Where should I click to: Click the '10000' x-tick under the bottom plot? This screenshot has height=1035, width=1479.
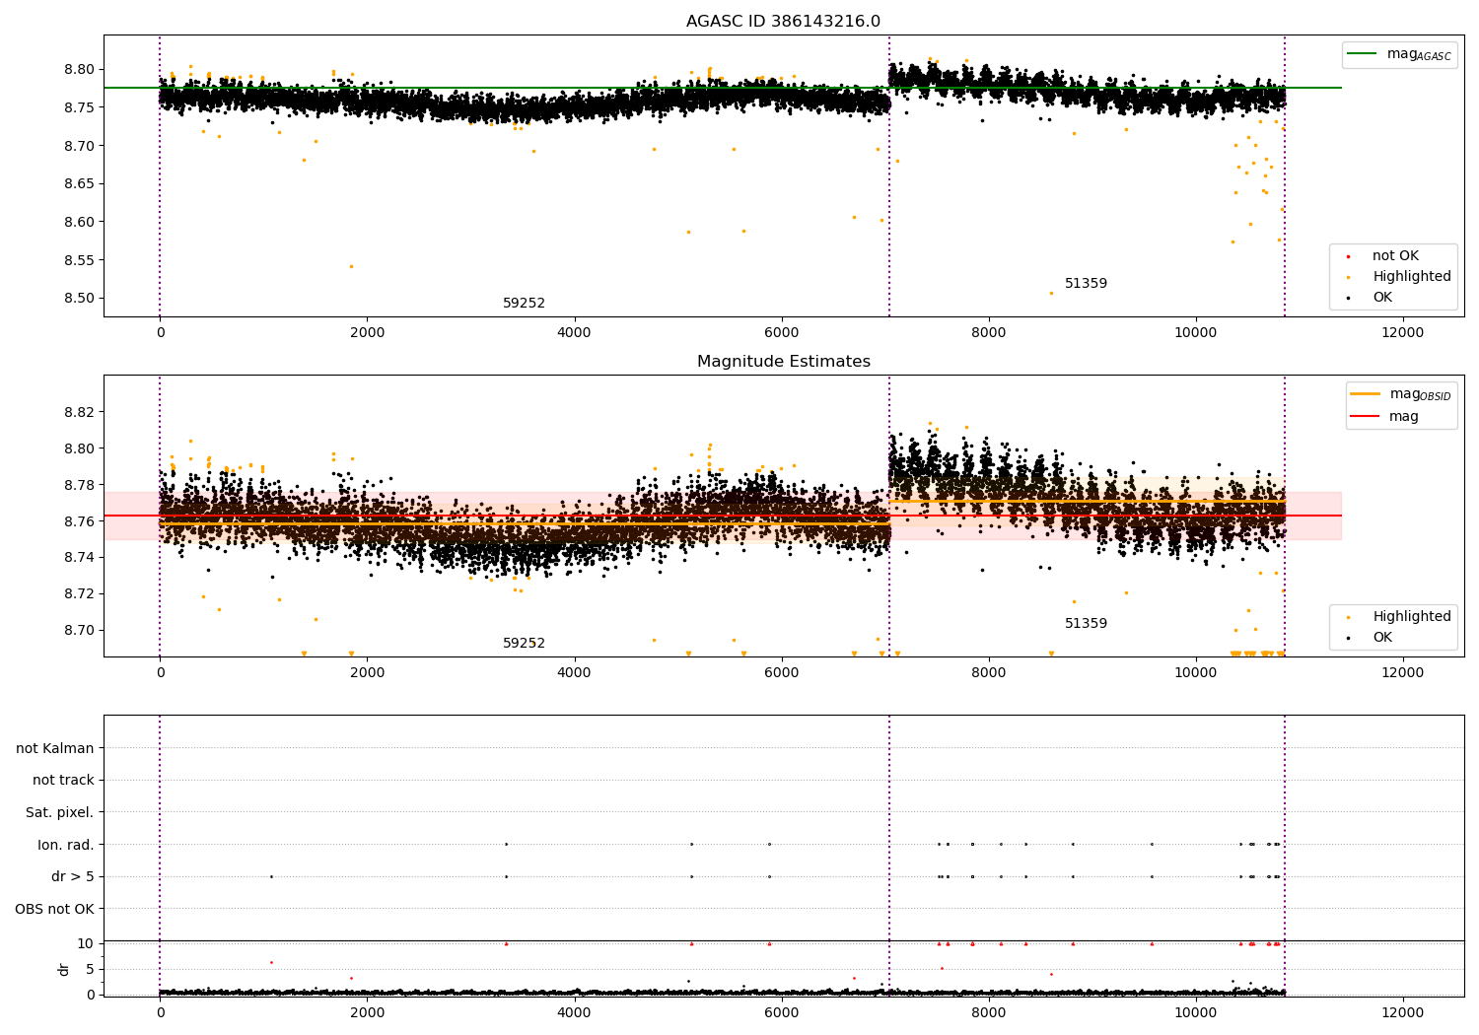[1196, 1013]
